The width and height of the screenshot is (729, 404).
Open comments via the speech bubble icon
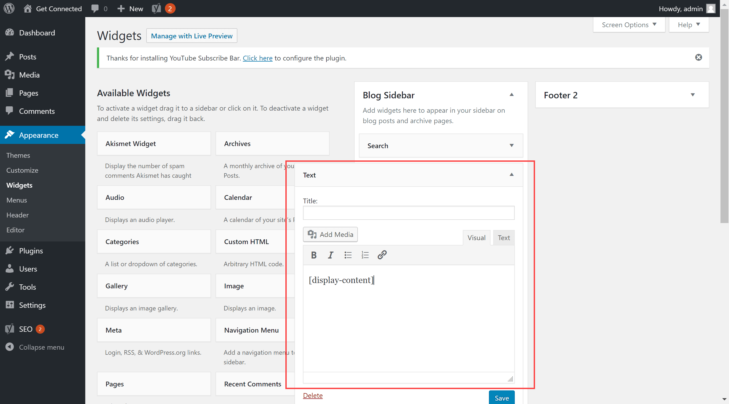tap(95, 8)
